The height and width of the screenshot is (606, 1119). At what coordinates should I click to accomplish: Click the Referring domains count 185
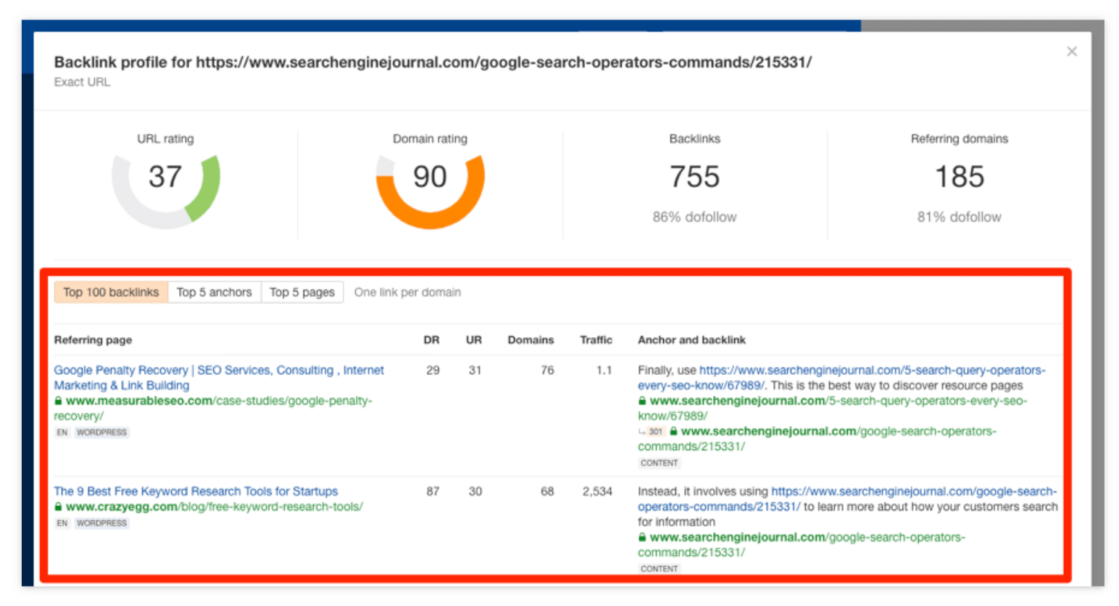[960, 176]
